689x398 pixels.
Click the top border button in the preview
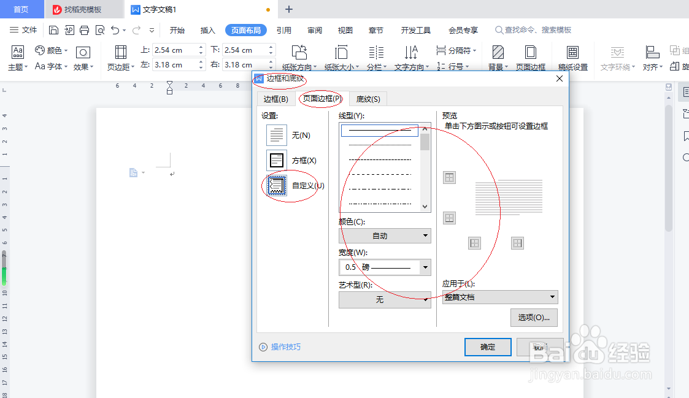[x=450, y=177]
